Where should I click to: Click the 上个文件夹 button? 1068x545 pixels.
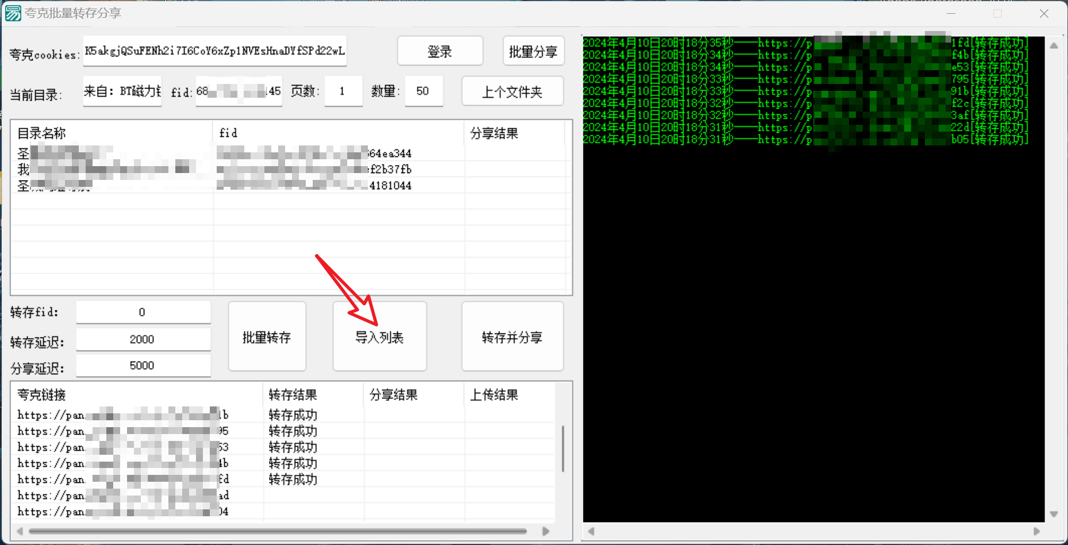click(x=512, y=91)
